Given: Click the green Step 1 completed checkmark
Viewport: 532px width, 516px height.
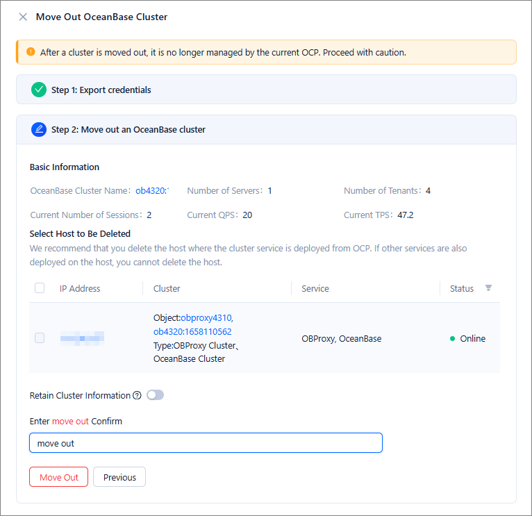Looking at the screenshot, I should coord(39,90).
